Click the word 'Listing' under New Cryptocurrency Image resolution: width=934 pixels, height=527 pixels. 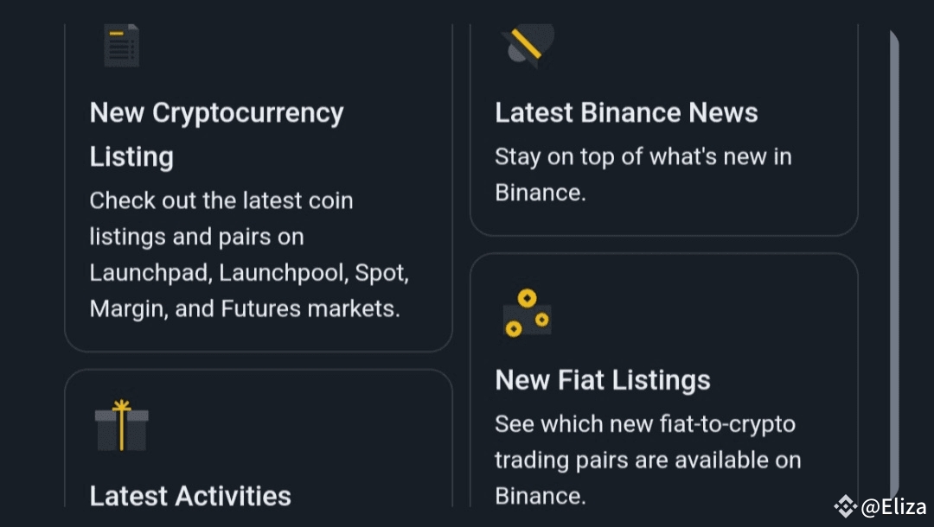click(131, 157)
